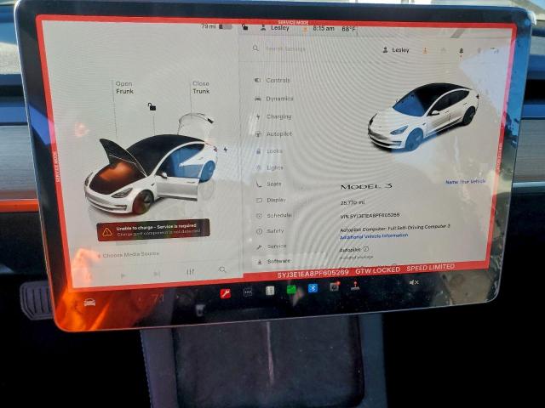545x408 pixels.
Task: Tap the GTW LOCKED status label
Action: (377, 270)
